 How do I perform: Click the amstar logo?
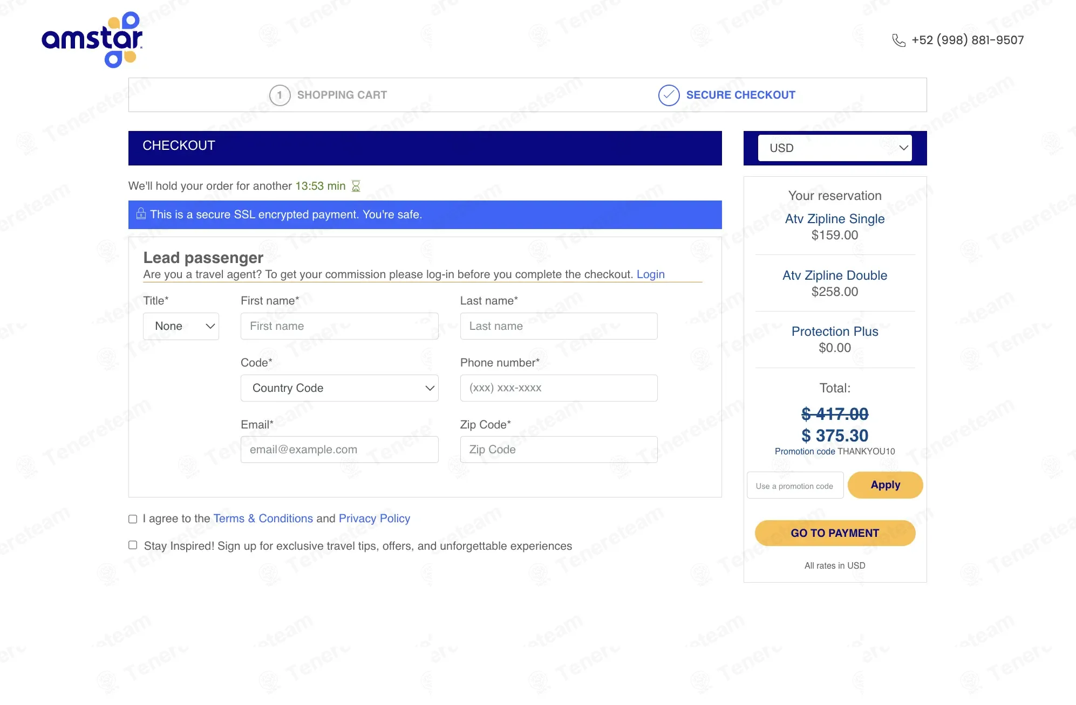[x=92, y=40]
